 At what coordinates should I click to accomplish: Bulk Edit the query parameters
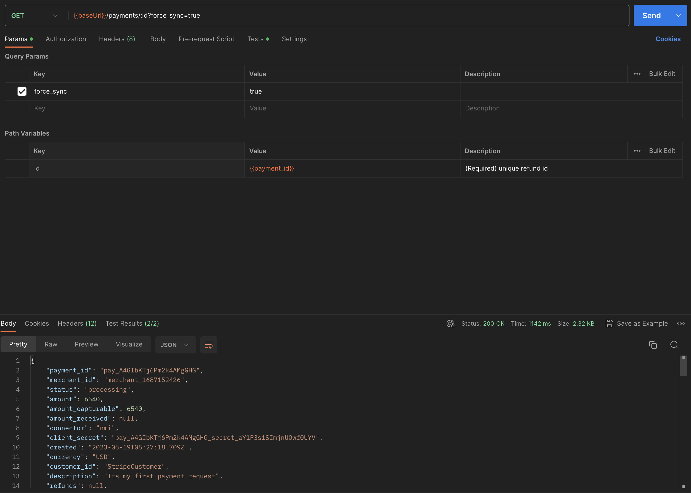(x=662, y=74)
